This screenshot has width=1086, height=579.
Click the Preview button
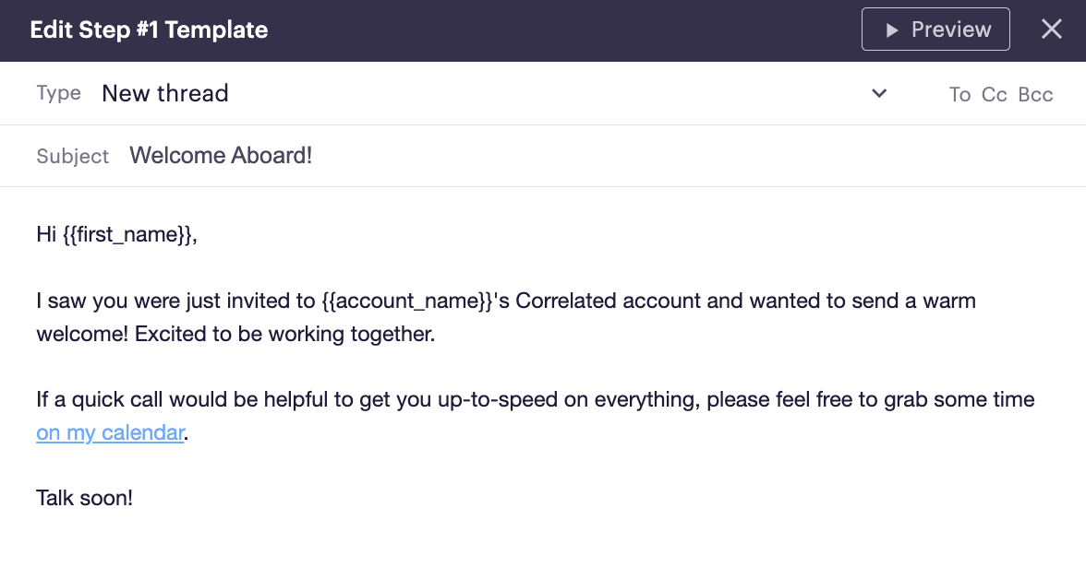click(x=935, y=30)
